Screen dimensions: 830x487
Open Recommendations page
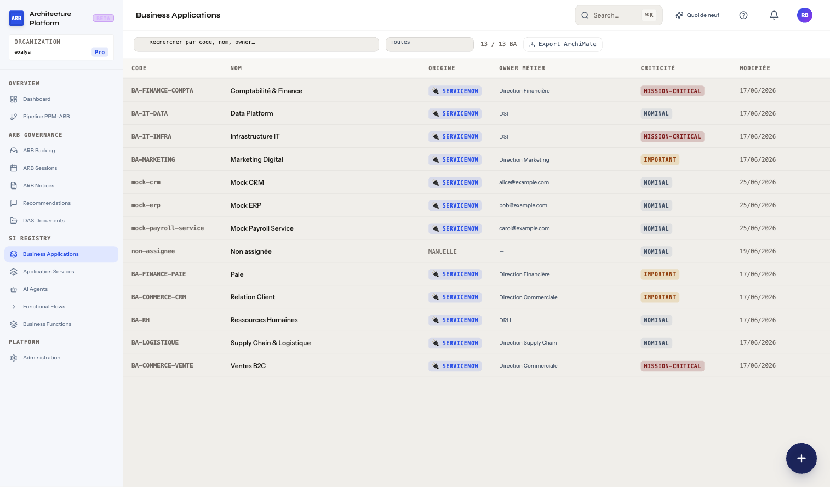click(61, 203)
